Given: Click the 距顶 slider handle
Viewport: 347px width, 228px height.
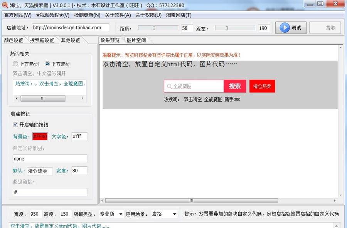Looking at the screenshot, I should 154,28.
